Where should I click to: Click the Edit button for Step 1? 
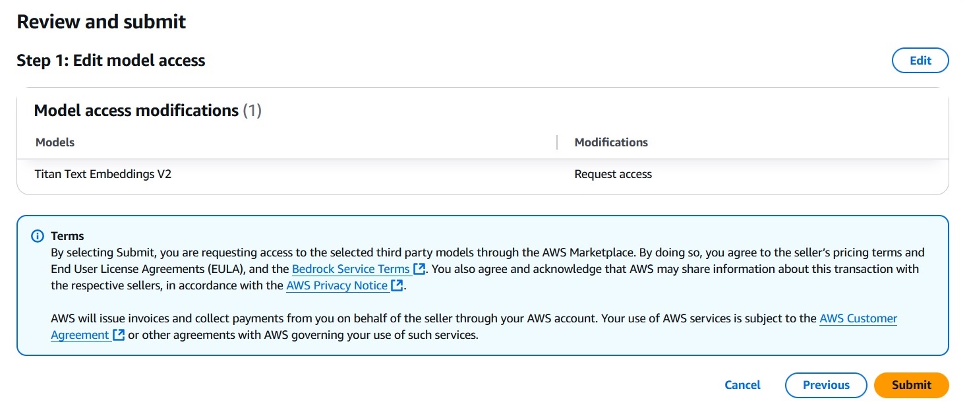[x=920, y=60]
